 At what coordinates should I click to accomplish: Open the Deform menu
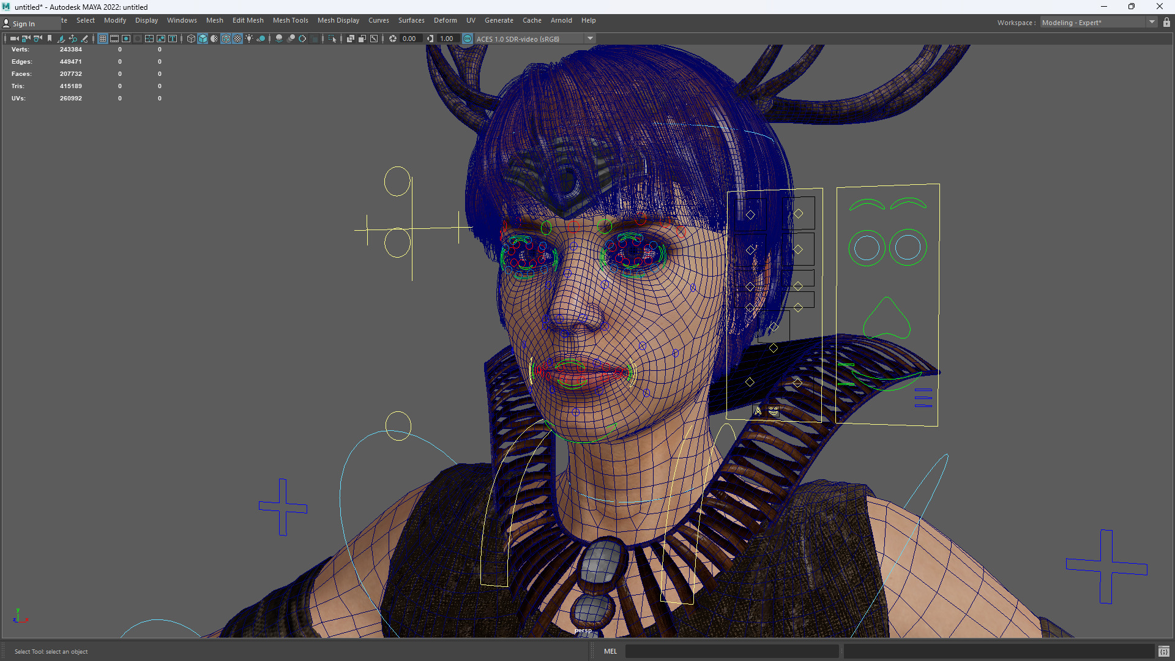446,20
